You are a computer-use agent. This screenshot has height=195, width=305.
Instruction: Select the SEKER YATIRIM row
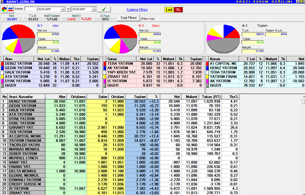120,154
